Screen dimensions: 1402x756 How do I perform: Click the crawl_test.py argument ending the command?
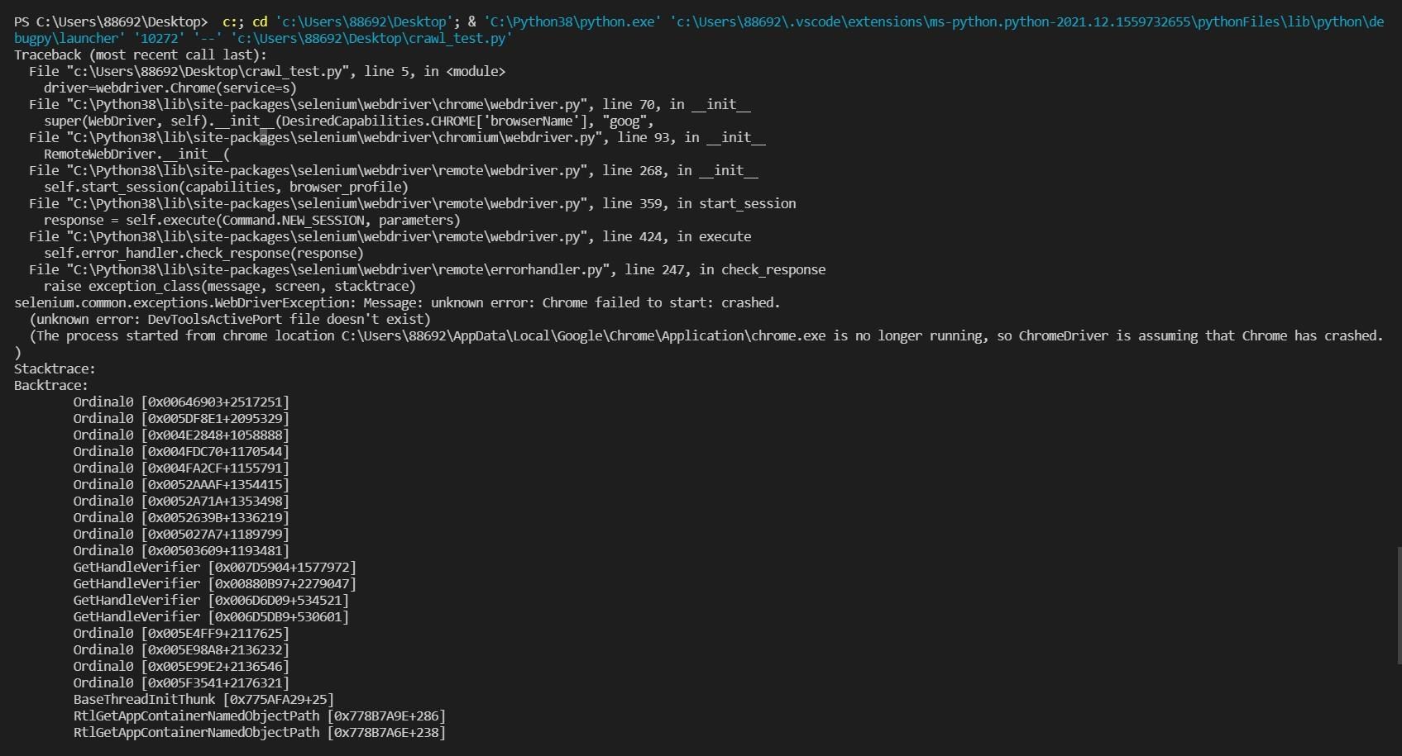coord(371,39)
